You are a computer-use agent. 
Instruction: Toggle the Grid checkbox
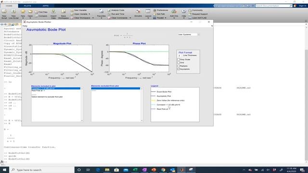pos(179,62)
